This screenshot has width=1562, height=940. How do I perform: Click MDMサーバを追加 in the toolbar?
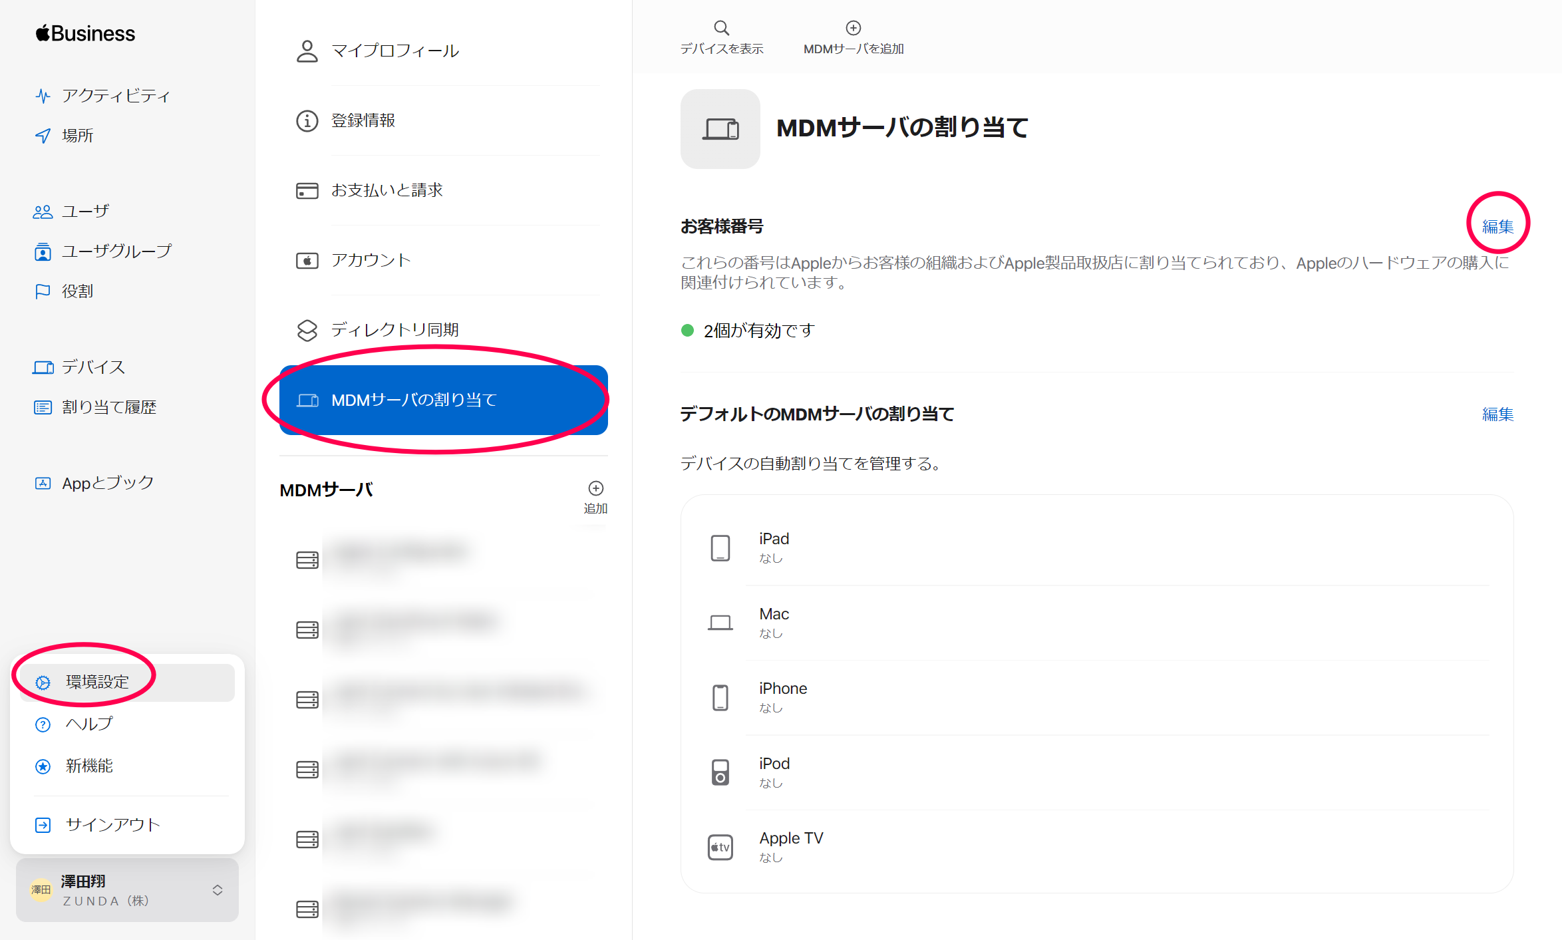tap(854, 37)
